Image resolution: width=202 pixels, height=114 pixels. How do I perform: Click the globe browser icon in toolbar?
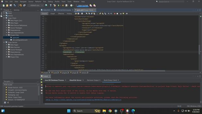pos(46,5)
